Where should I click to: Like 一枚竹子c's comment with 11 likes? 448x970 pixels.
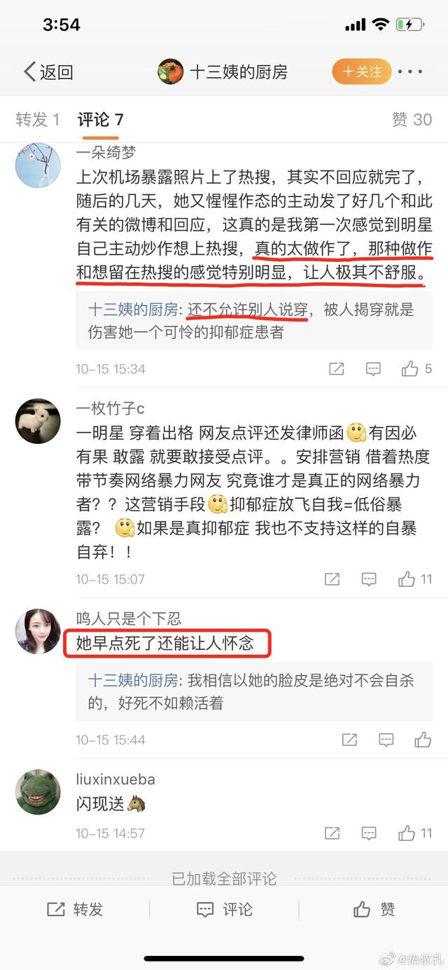(415, 578)
